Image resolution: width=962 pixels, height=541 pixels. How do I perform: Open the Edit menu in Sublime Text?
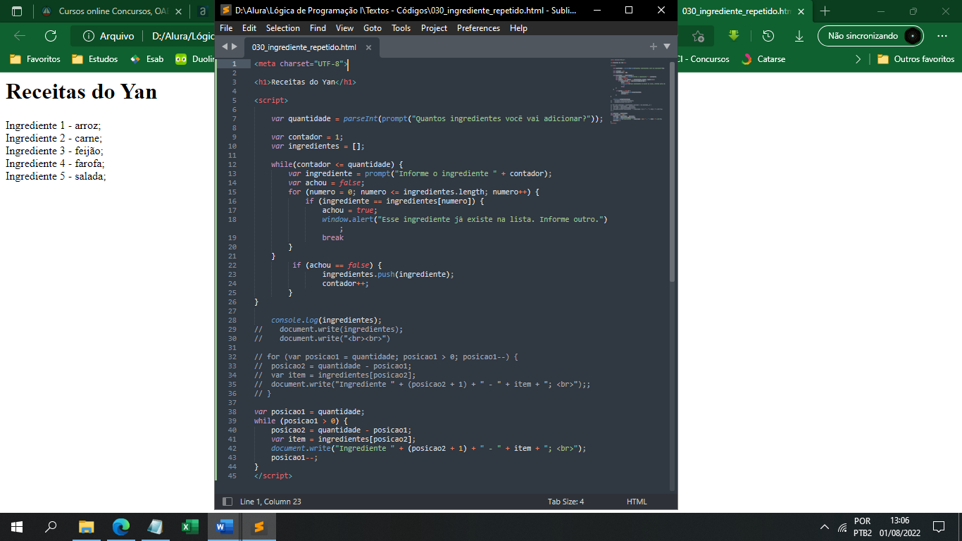pyautogui.click(x=249, y=28)
